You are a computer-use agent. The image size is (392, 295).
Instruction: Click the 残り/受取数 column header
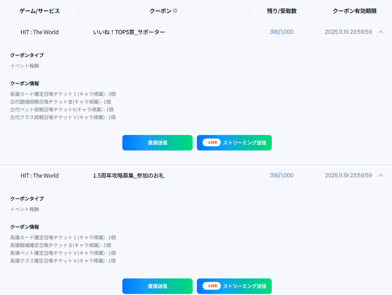tap(282, 11)
